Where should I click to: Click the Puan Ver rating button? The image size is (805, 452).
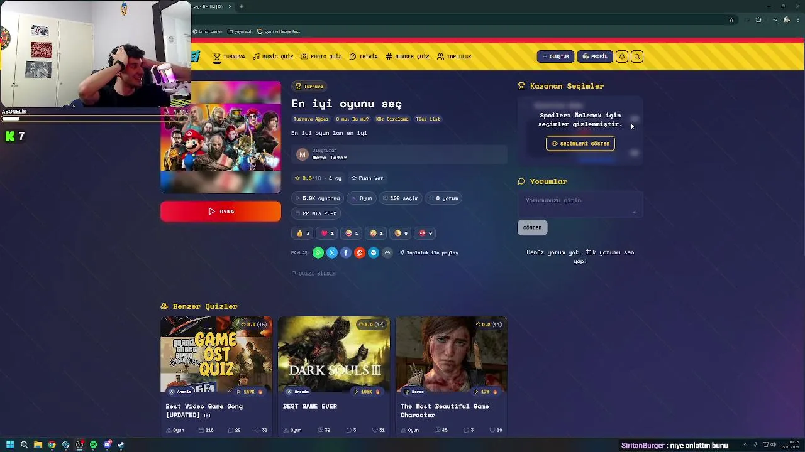point(367,178)
